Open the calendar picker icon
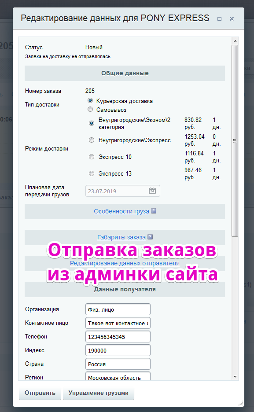The width and height of the screenshot is (254, 412). pos(152,191)
